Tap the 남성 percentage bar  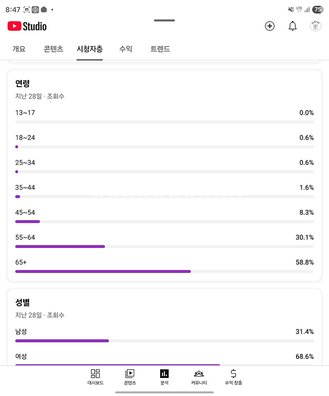[164, 341]
